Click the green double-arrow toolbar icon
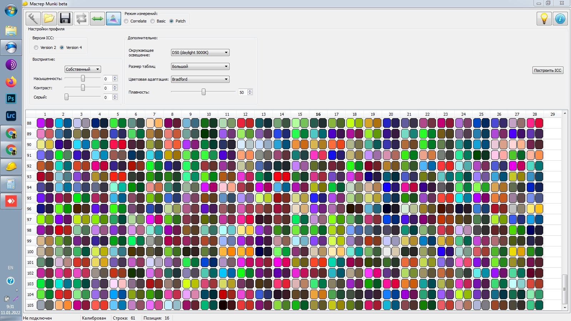 pos(97,19)
